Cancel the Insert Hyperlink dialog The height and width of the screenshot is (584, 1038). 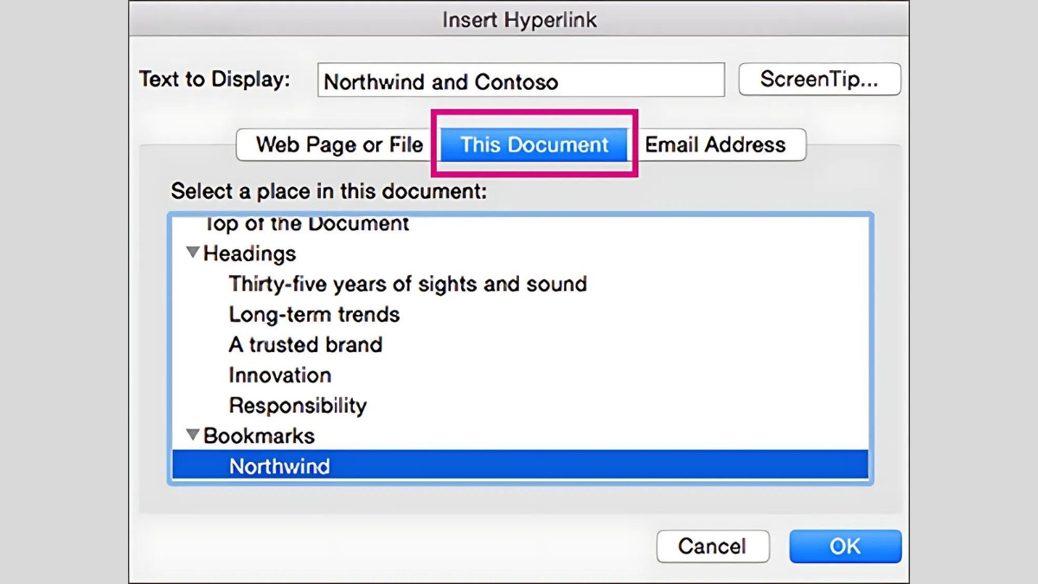click(713, 546)
